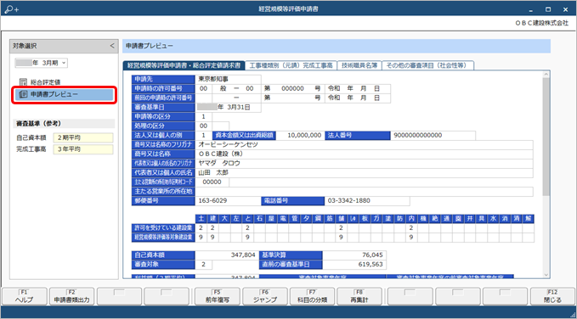Click the F8 再集計 button

360,296
